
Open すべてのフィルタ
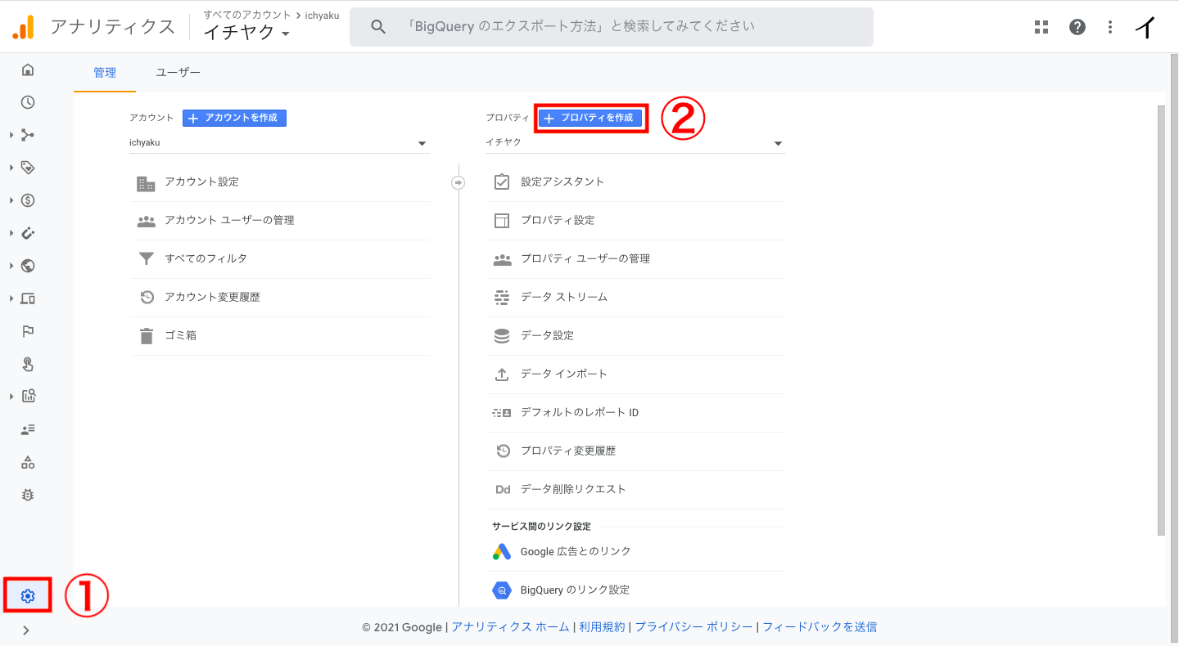tap(279, 259)
